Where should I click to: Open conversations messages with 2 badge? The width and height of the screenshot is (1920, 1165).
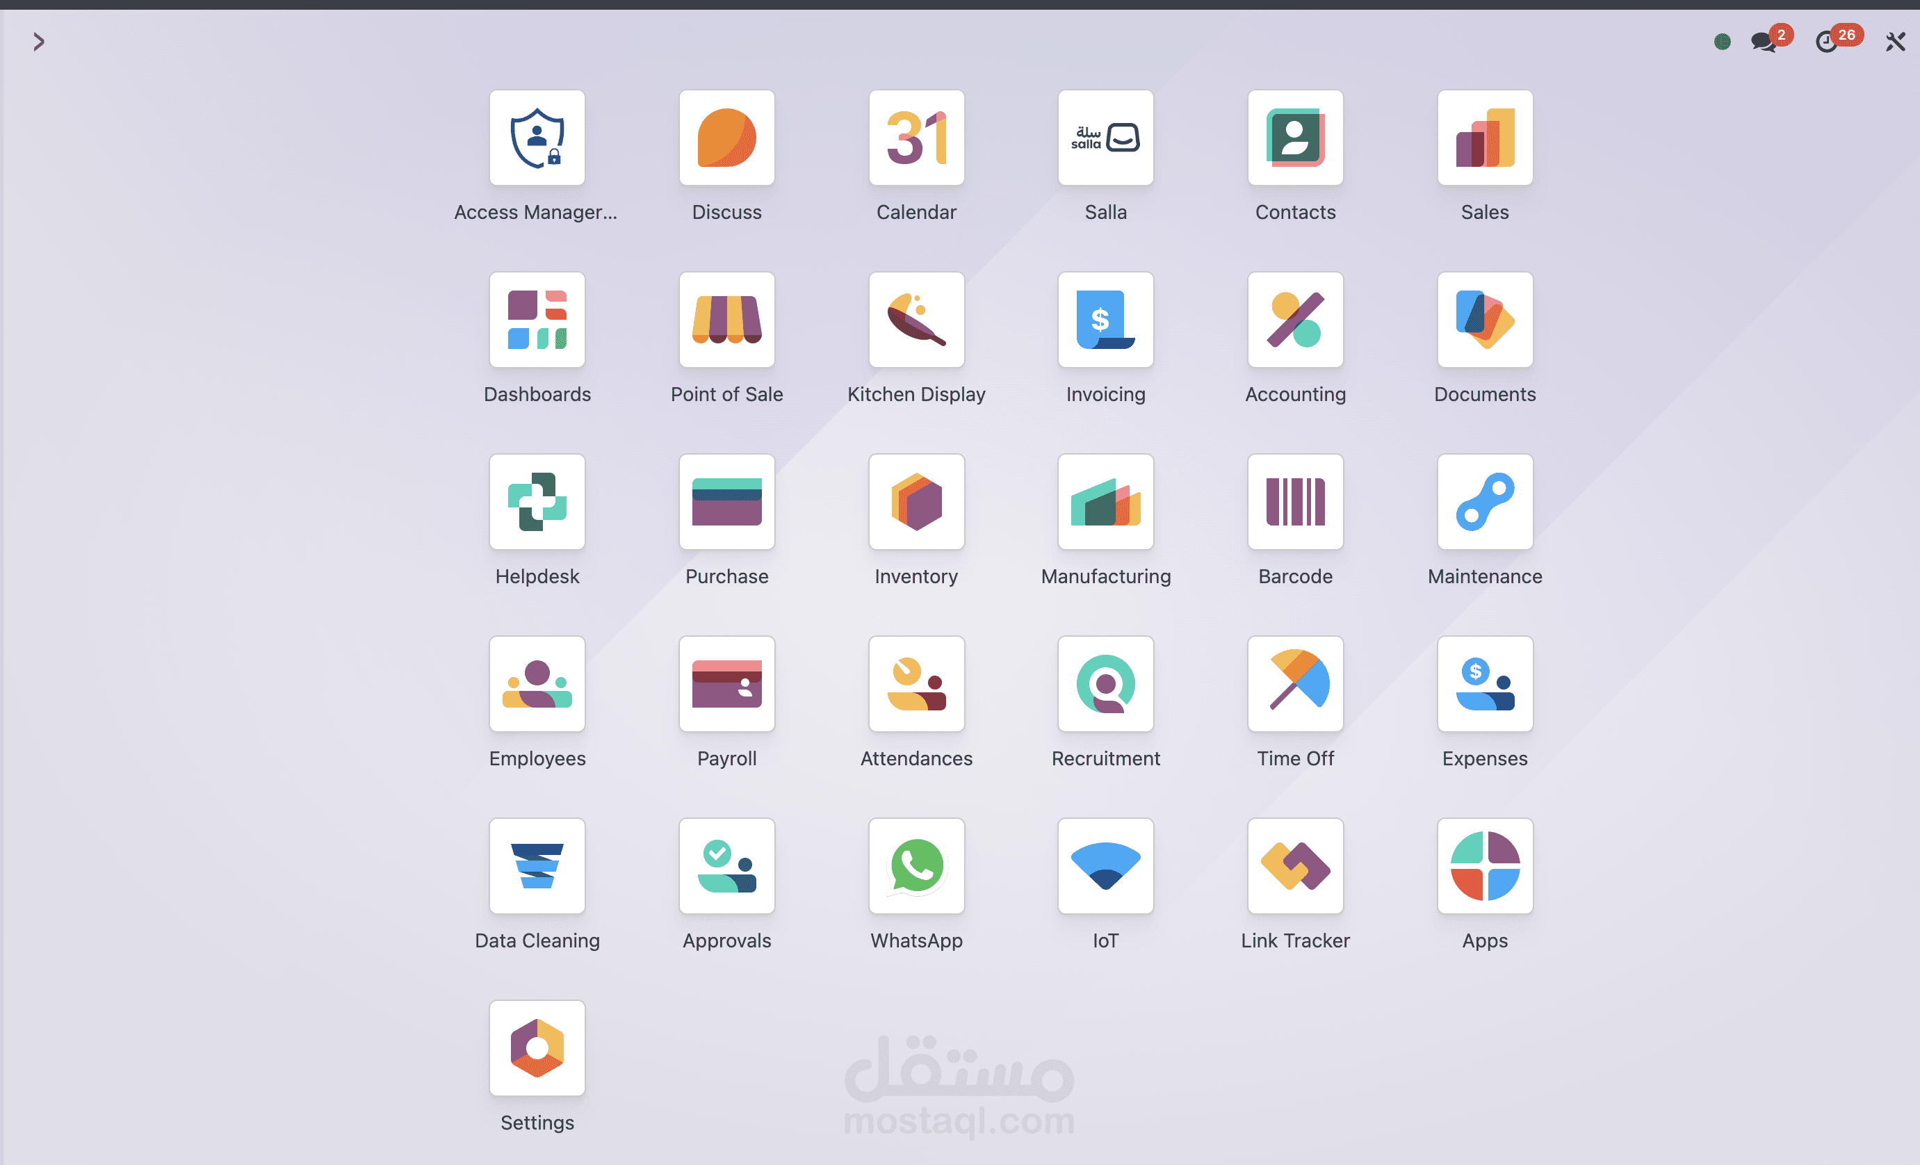[x=1763, y=41]
